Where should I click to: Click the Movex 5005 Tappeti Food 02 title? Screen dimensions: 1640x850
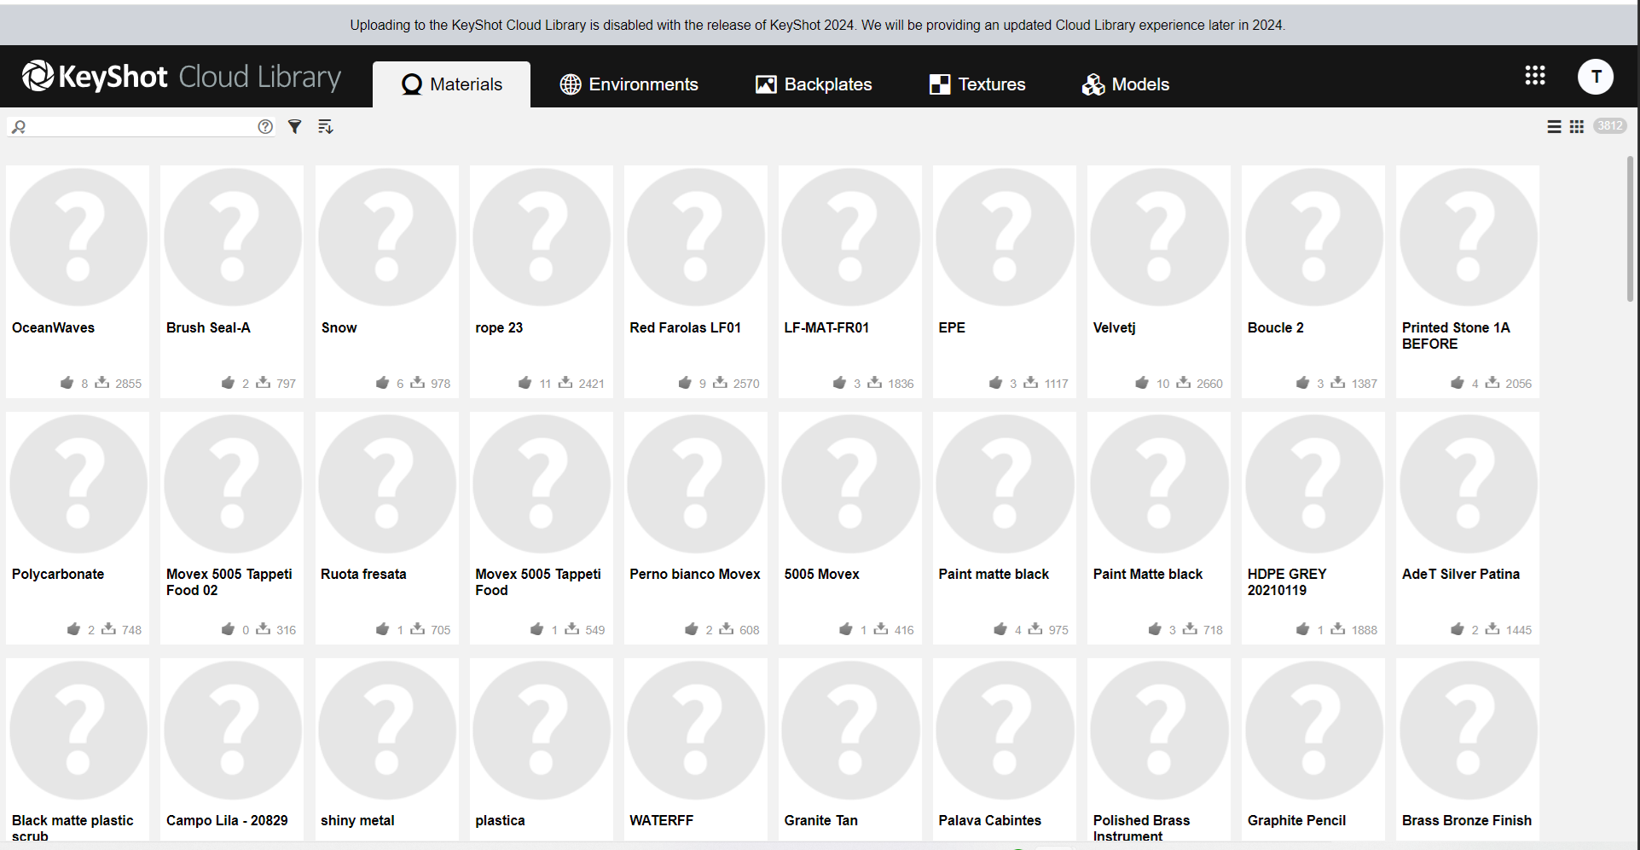(x=229, y=581)
